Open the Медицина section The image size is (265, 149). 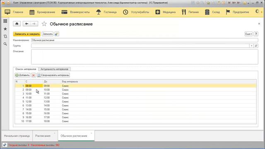(166, 12)
